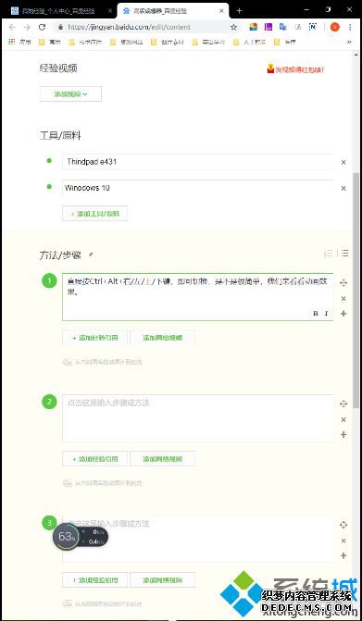362x621 pixels.
Task: Delete step 2 with its X icon
Action: (x=343, y=419)
